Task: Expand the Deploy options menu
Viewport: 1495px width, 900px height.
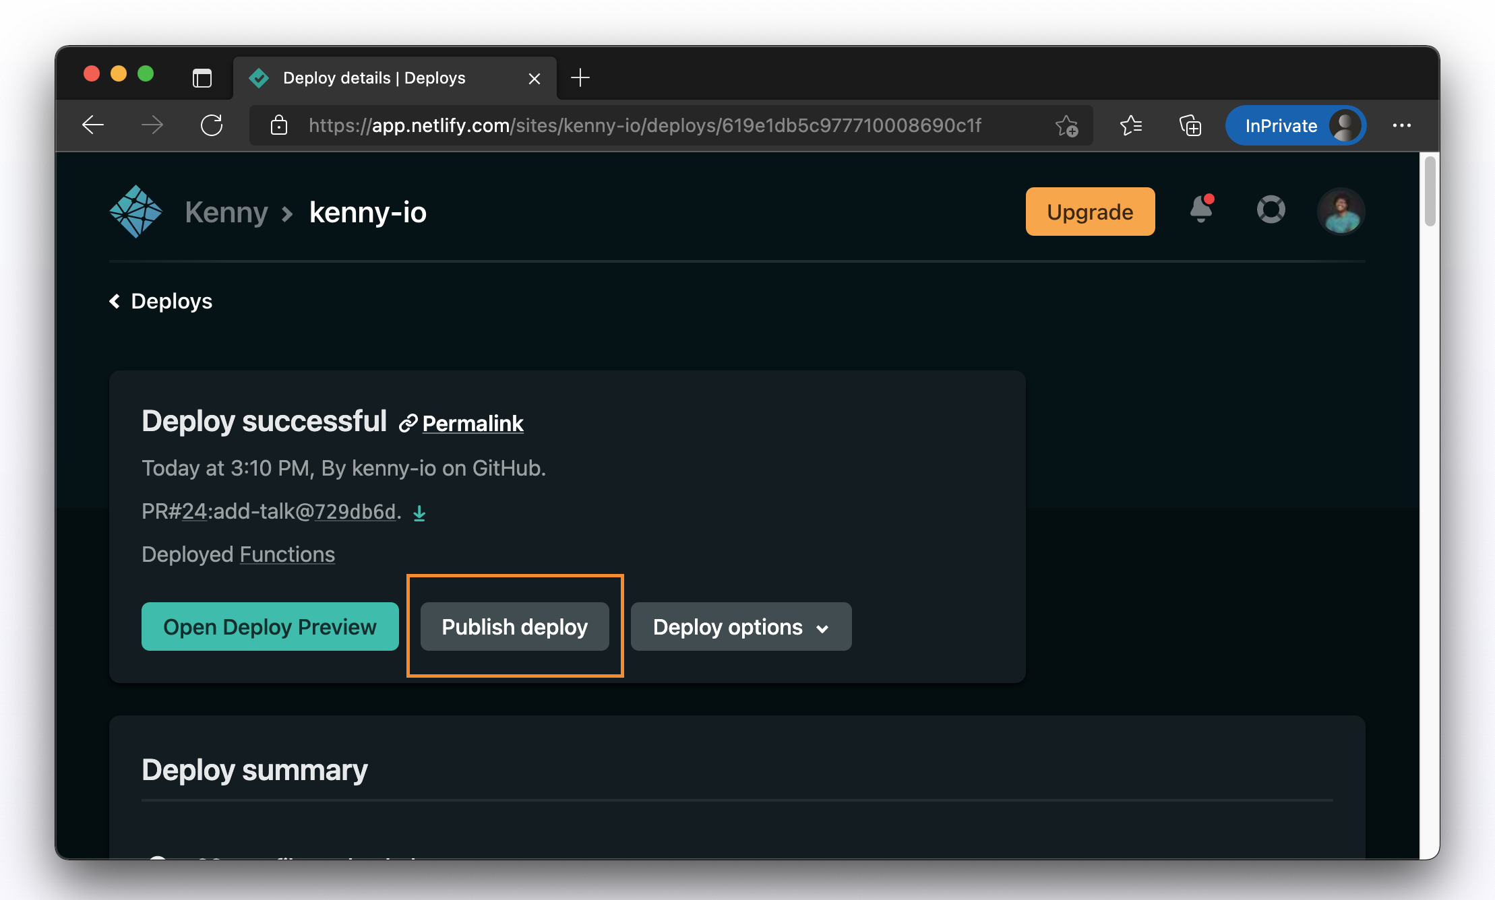Action: [x=740, y=626]
